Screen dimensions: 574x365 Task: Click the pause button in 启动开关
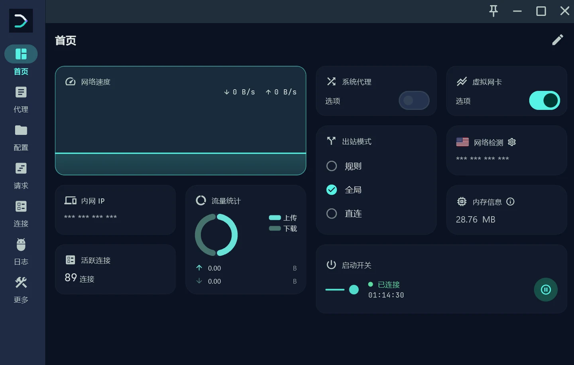point(546,290)
